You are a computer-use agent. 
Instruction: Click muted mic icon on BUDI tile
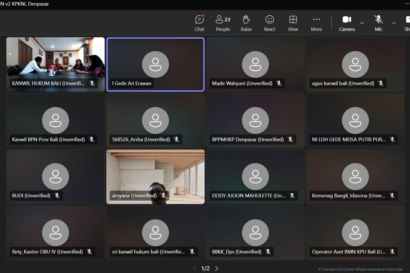pyautogui.click(x=57, y=196)
